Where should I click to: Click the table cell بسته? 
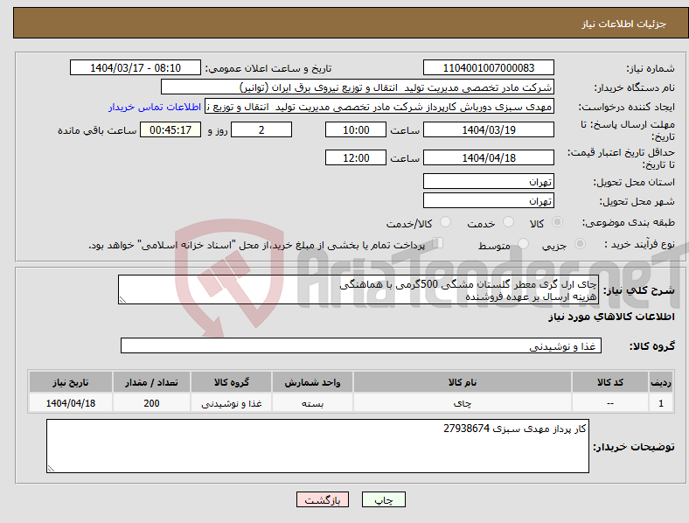point(312,402)
